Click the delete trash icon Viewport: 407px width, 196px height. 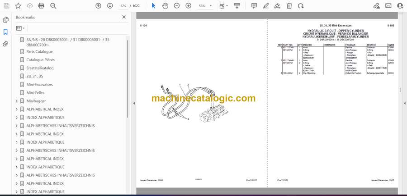289,6
